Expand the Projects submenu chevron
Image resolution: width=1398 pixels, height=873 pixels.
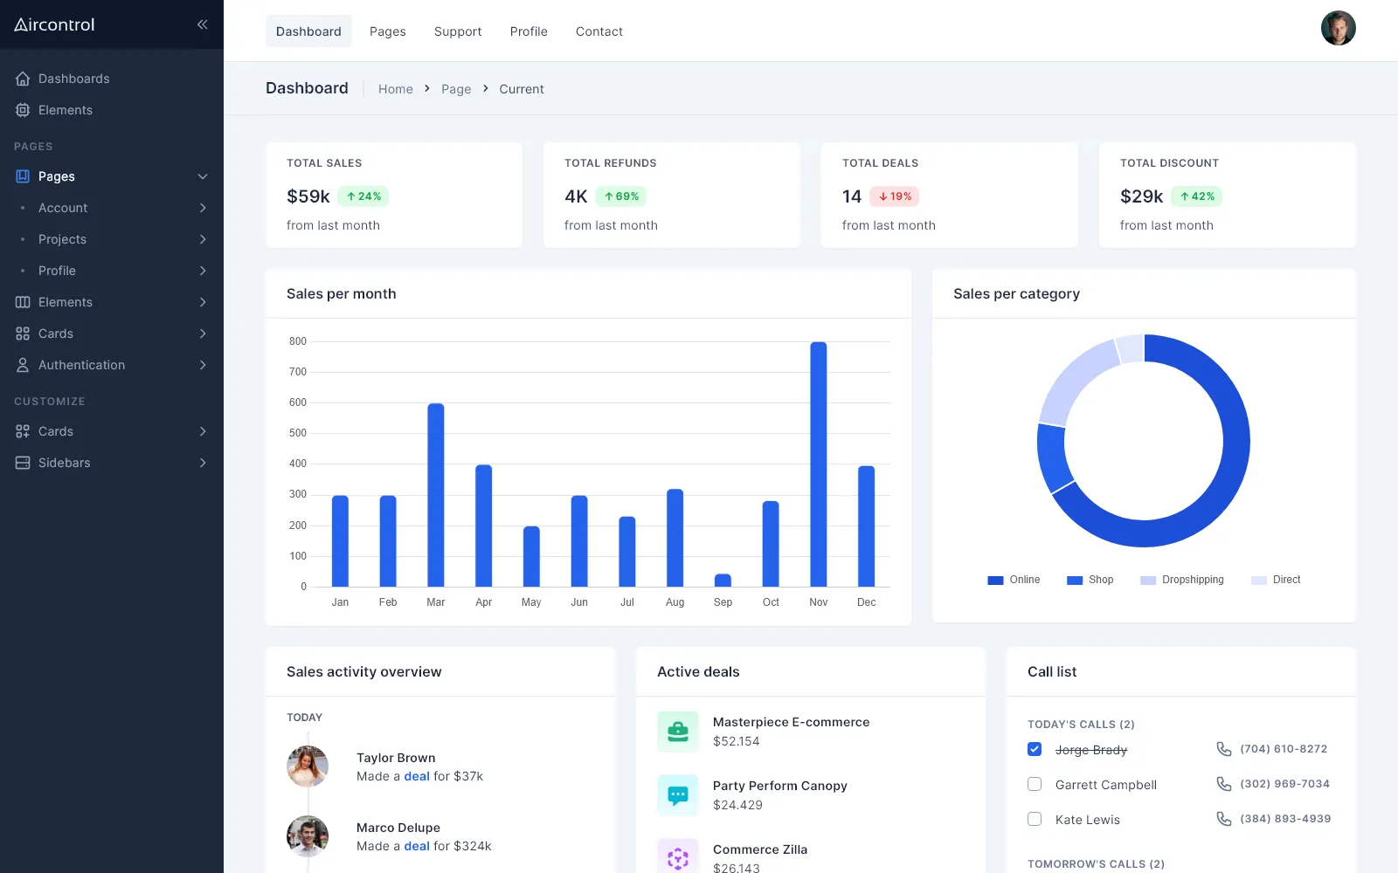point(203,239)
